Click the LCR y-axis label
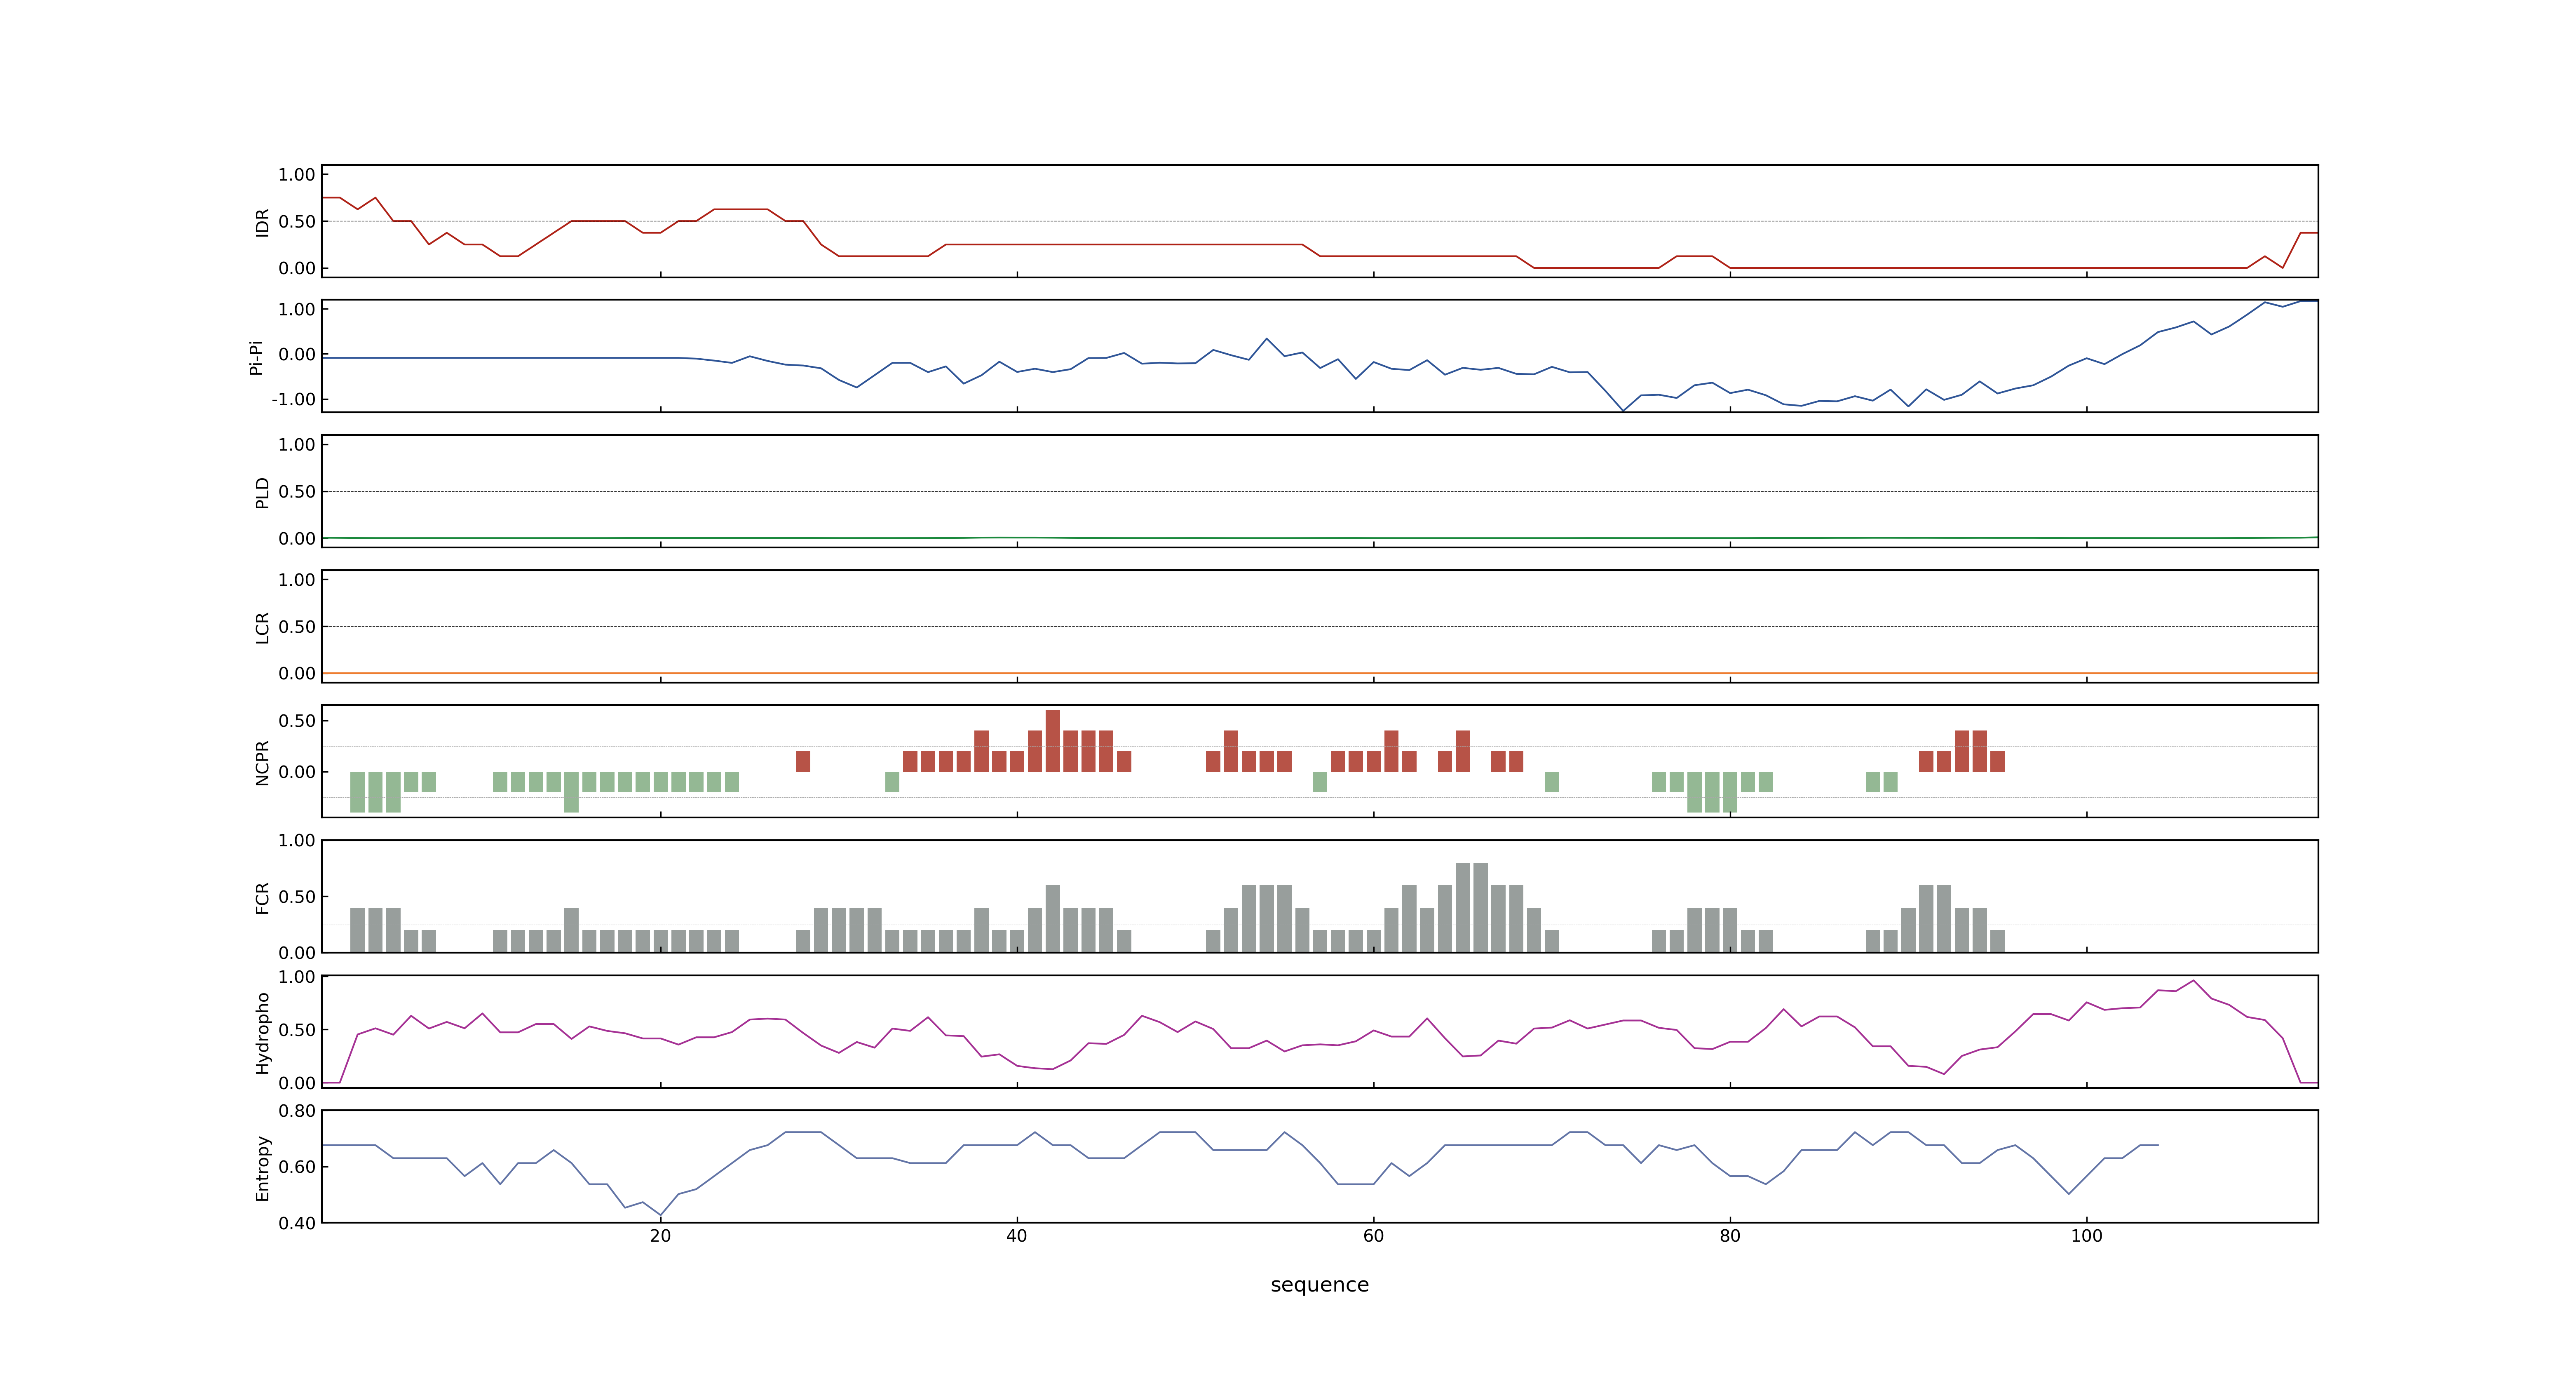Viewport: 2576px width, 1374px height. pyautogui.click(x=262, y=628)
